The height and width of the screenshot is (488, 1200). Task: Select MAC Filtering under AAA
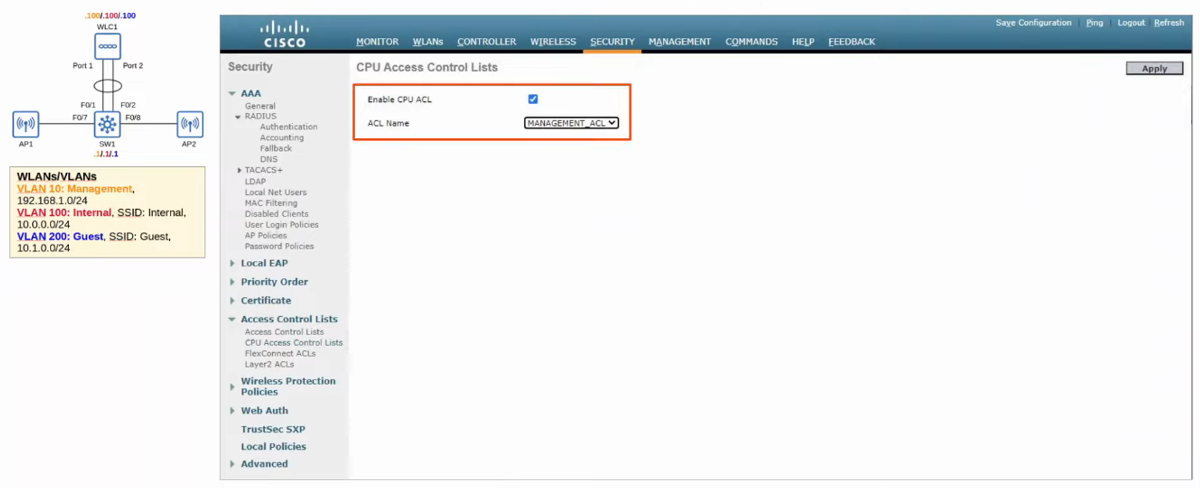tap(271, 203)
